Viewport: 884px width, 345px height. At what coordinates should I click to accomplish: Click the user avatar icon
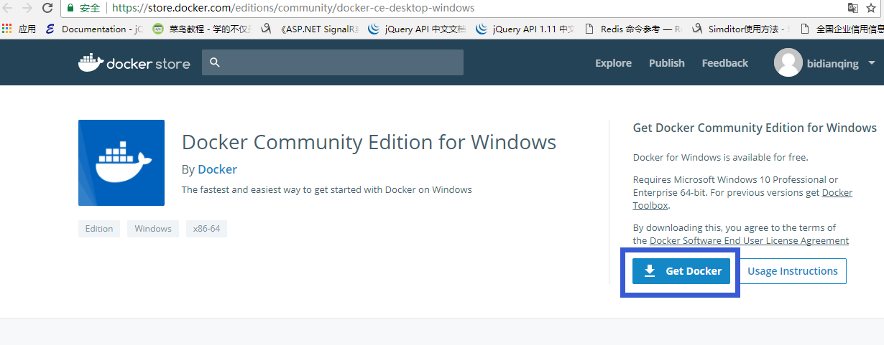click(x=788, y=63)
